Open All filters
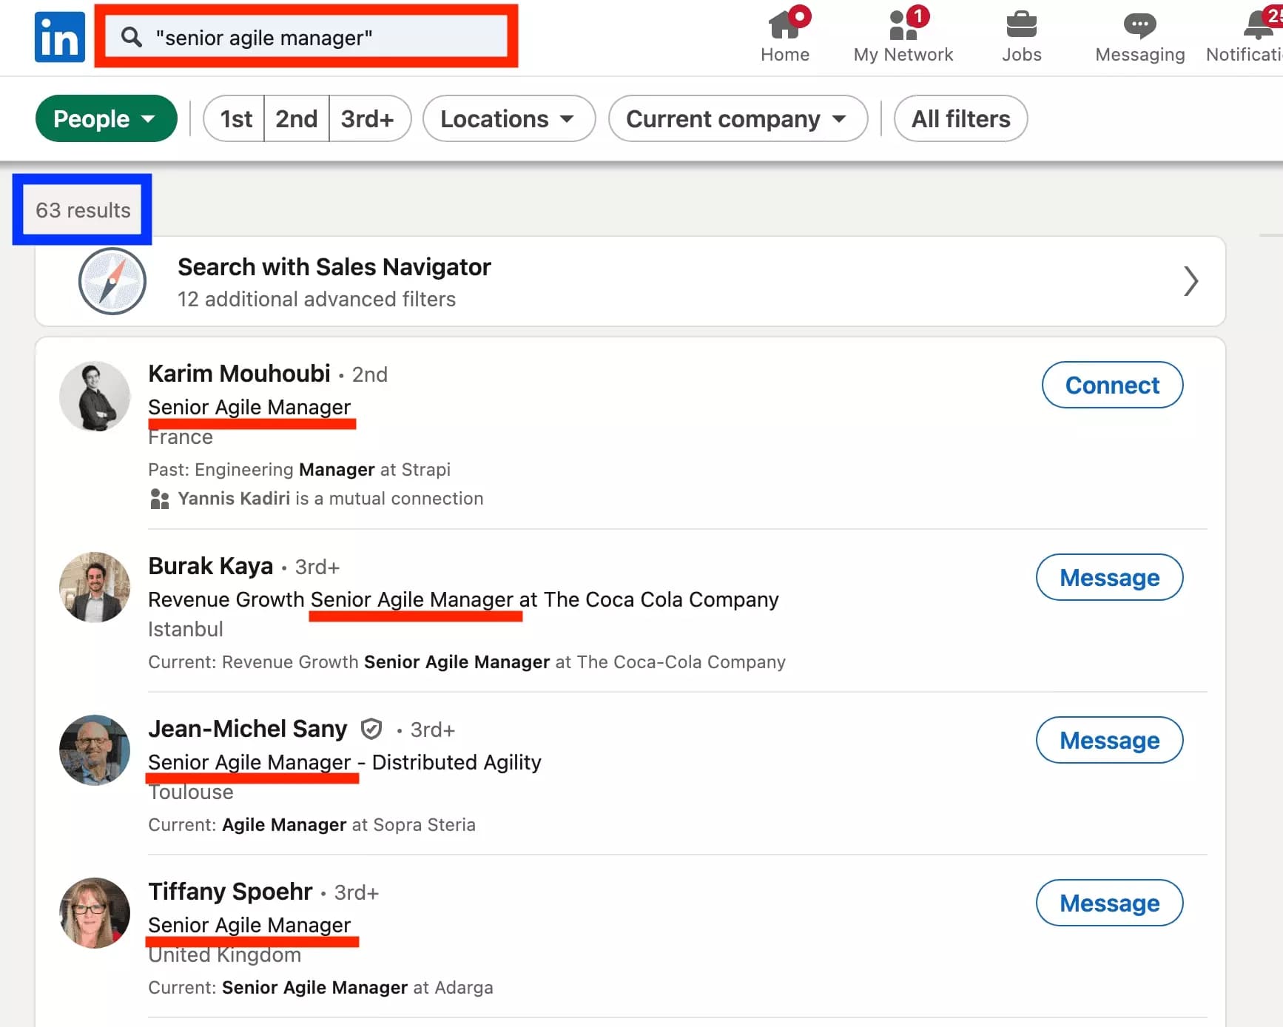The width and height of the screenshot is (1283, 1027). [960, 118]
